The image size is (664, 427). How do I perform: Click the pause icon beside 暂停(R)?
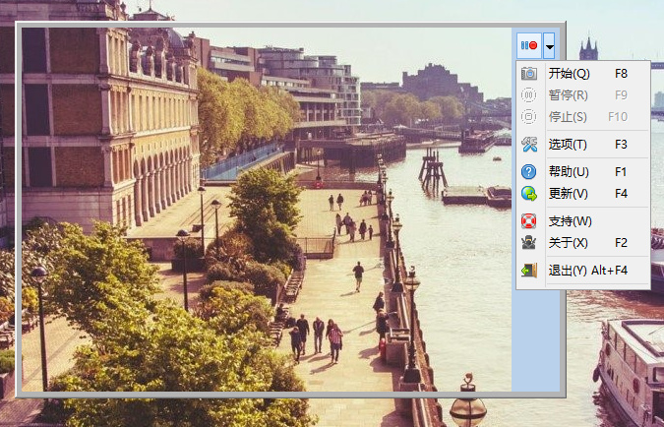(x=529, y=95)
